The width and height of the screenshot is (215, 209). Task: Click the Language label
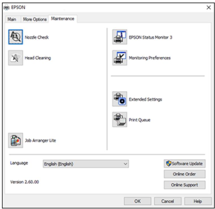click(19, 163)
